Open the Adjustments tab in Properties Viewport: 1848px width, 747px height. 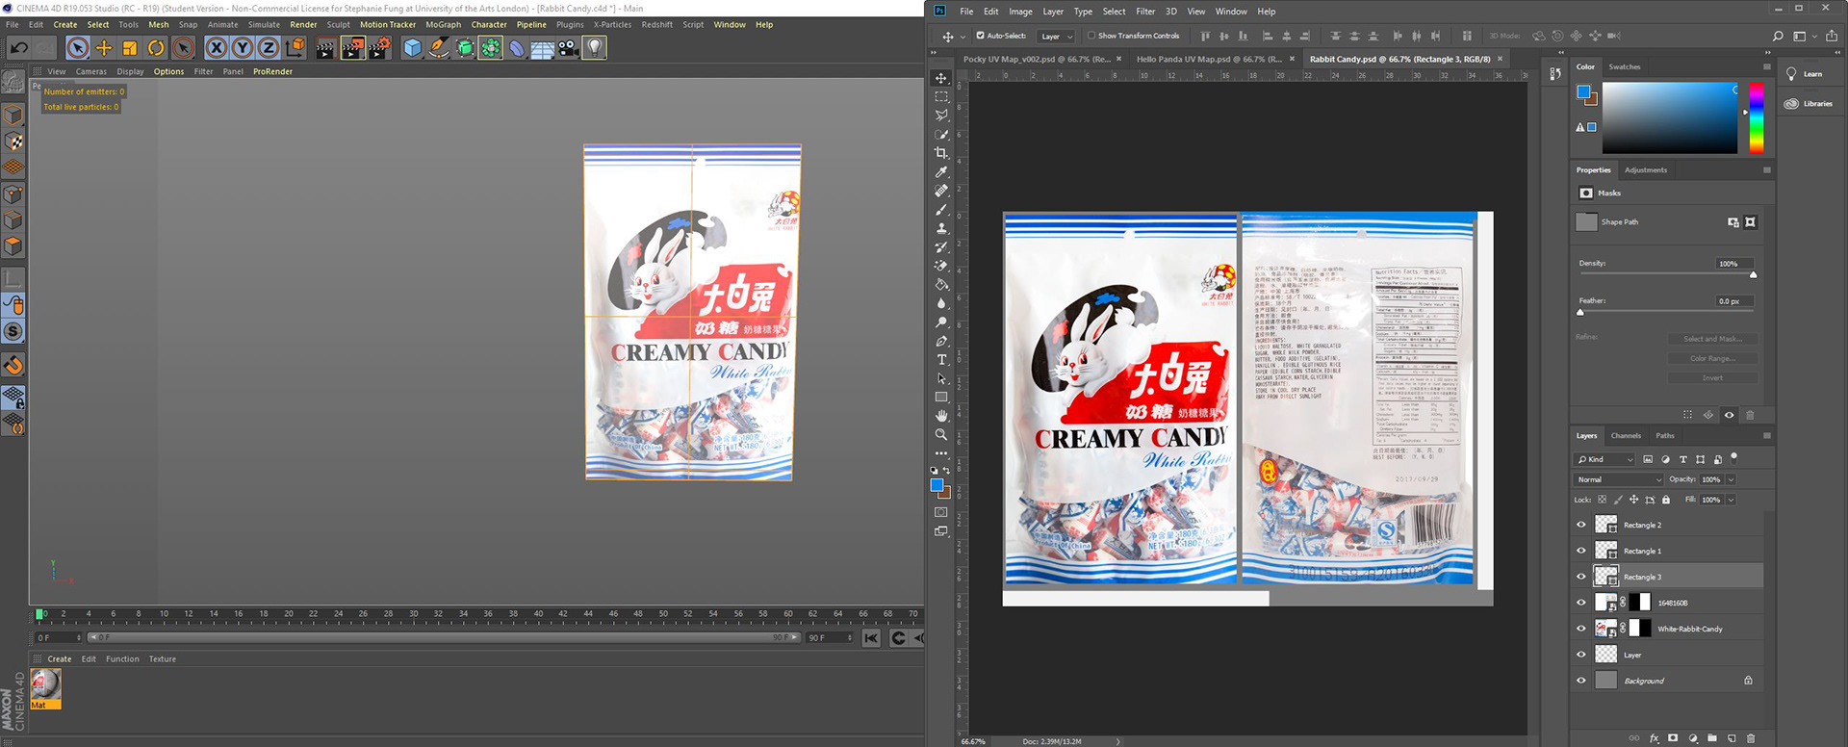coord(1646,170)
